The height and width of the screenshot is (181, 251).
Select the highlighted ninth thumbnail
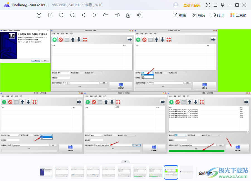(171, 172)
